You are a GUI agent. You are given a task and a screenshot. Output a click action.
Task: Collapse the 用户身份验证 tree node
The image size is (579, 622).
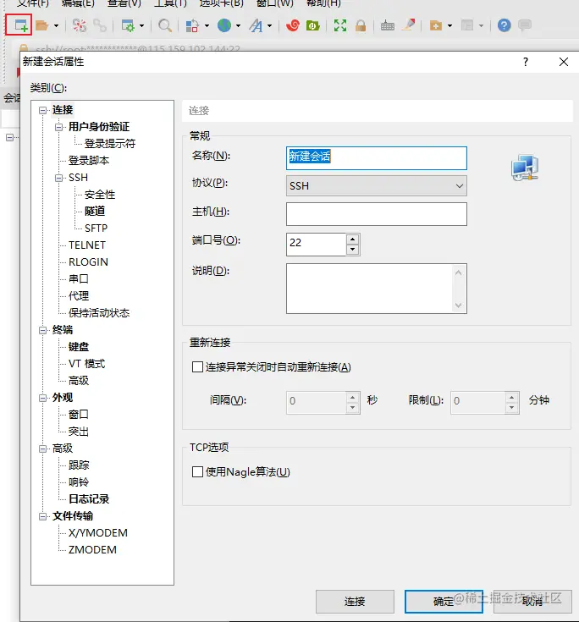click(x=58, y=127)
